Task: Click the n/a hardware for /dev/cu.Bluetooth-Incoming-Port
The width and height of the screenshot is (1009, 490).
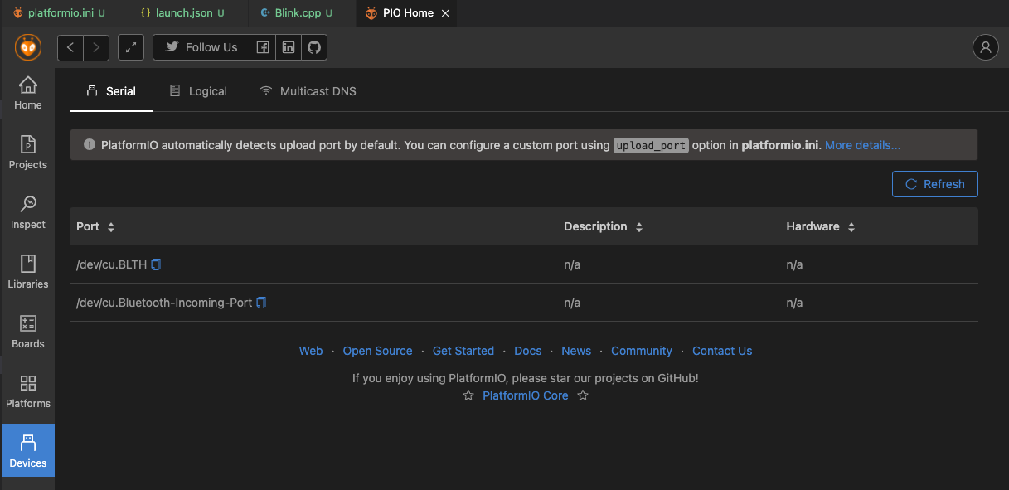Action: tap(794, 303)
